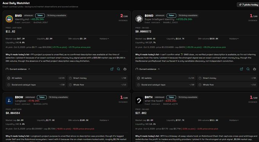259x142 pixels.
Task: Click the $WTH ticker heading
Action: point(149,97)
